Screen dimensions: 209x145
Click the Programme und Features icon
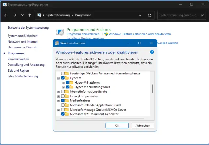60,32
